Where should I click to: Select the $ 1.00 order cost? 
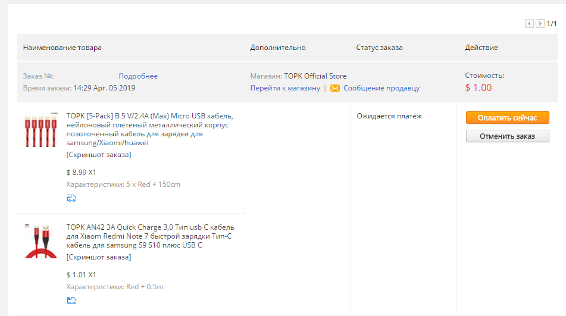[x=479, y=87]
